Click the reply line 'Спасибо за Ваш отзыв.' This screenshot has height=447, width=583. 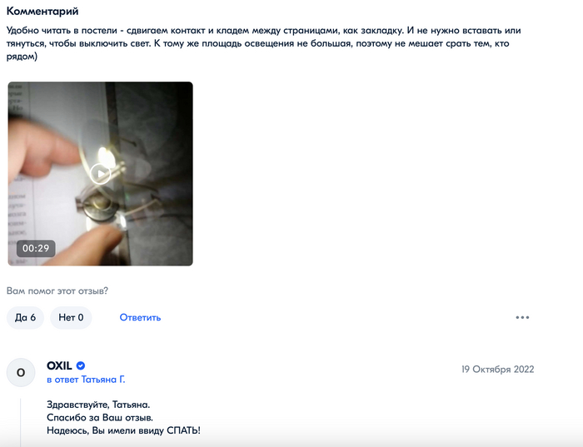100,418
